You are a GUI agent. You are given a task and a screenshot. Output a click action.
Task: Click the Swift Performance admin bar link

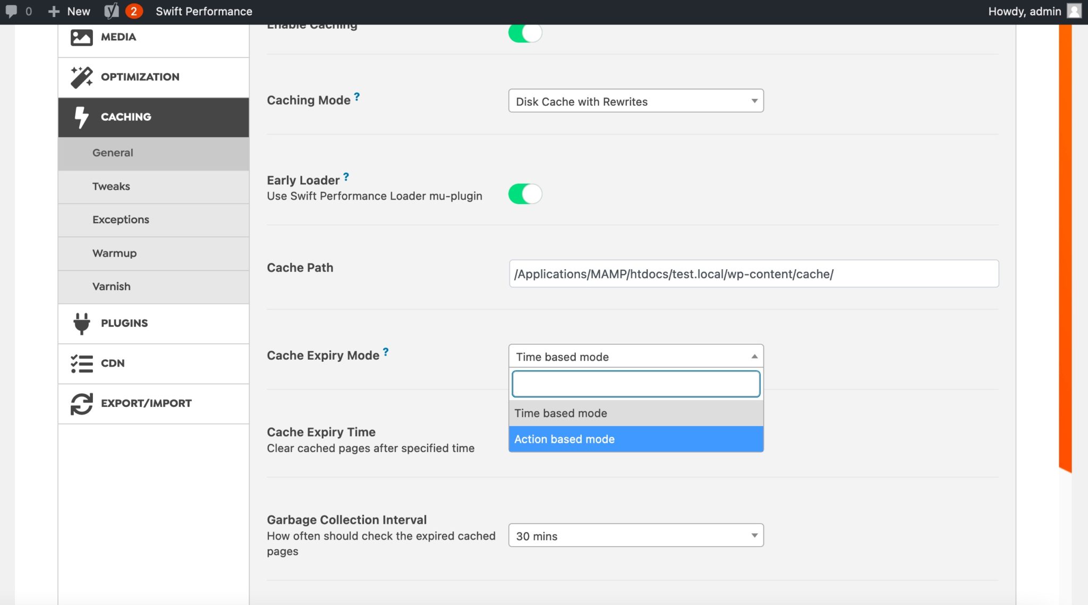(204, 11)
